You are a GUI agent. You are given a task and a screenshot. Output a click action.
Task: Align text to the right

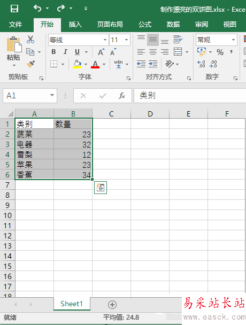165,52
